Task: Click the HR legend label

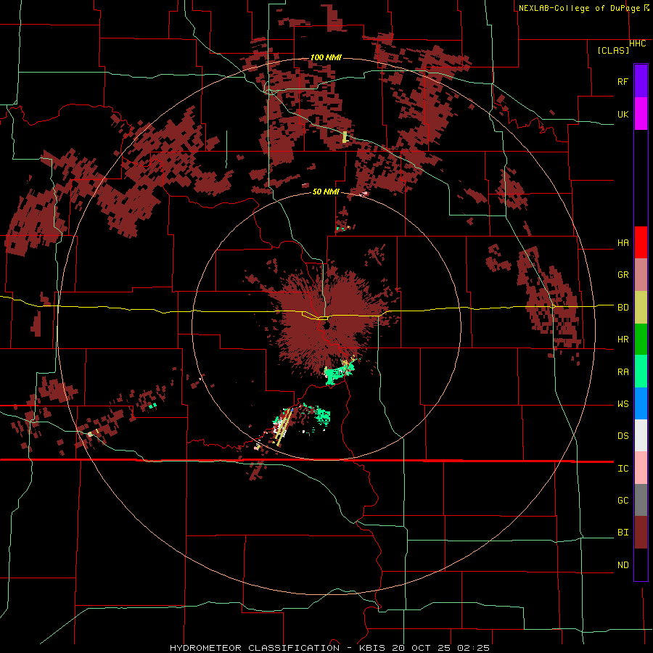Action: tap(623, 340)
